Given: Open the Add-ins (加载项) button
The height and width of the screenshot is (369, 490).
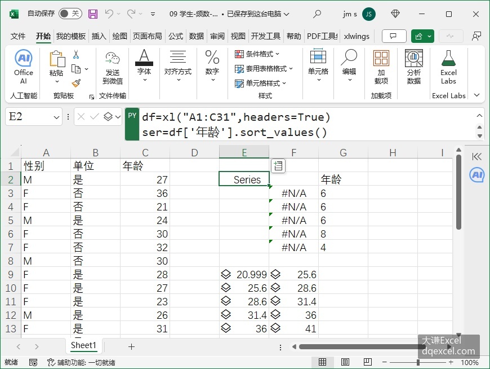Looking at the screenshot, I should tap(381, 67).
